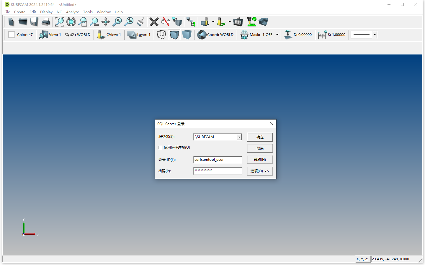This screenshot has width=425, height=265.
Task: Select the wireframe cube display icon
Action: (x=161, y=35)
